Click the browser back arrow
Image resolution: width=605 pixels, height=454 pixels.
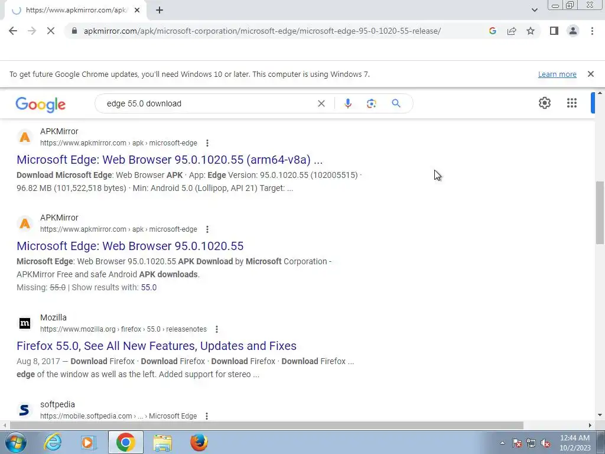(x=13, y=31)
